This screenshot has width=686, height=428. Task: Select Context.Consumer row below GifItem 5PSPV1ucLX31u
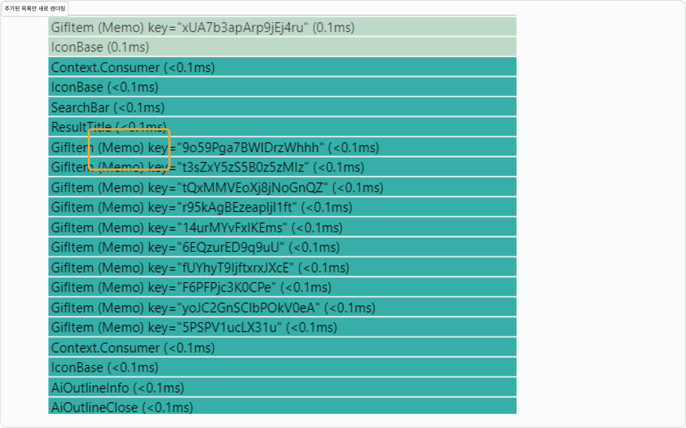click(282, 347)
